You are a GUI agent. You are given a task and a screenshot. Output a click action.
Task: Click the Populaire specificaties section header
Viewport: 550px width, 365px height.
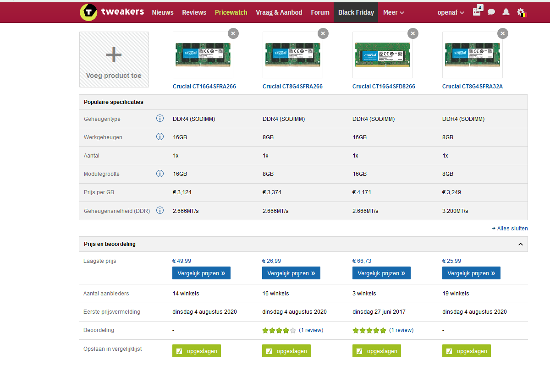click(303, 102)
